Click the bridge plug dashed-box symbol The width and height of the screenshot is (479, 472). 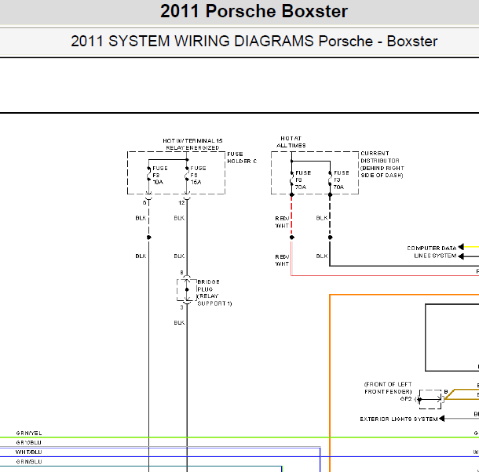(x=187, y=290)
